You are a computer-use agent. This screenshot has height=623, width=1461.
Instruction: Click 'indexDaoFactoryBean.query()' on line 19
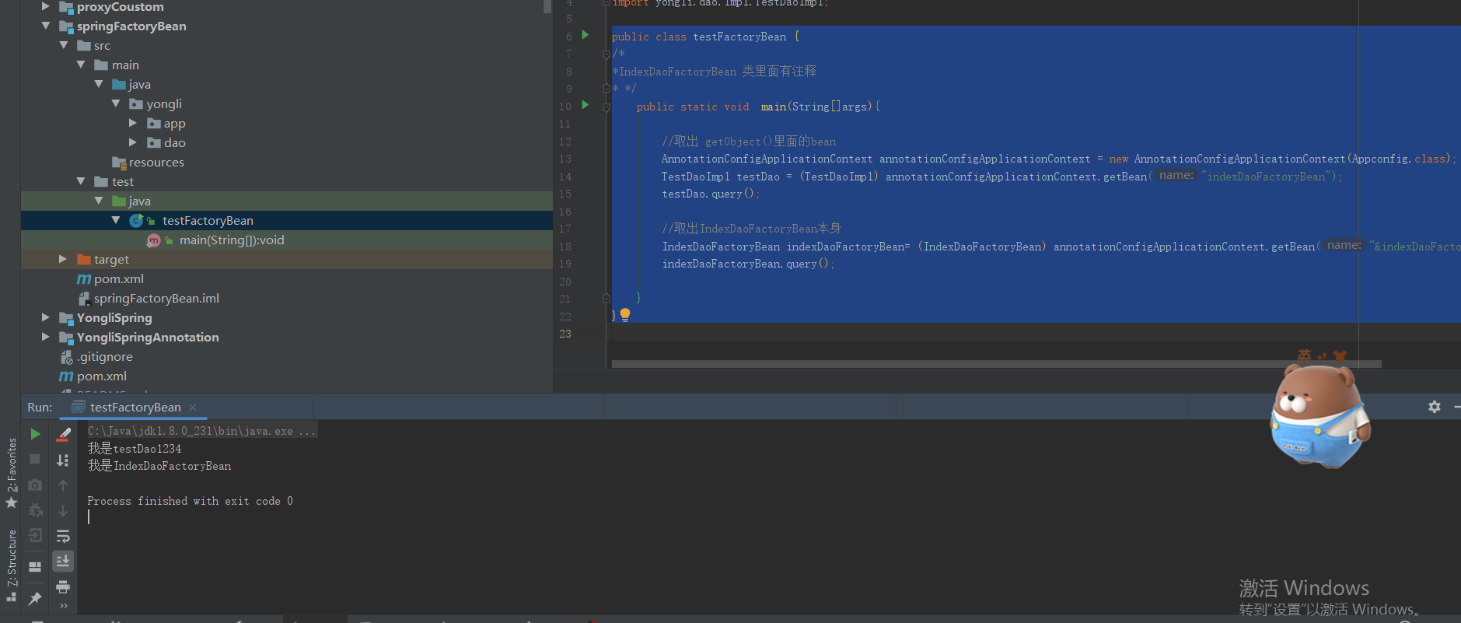click(747, 264)
